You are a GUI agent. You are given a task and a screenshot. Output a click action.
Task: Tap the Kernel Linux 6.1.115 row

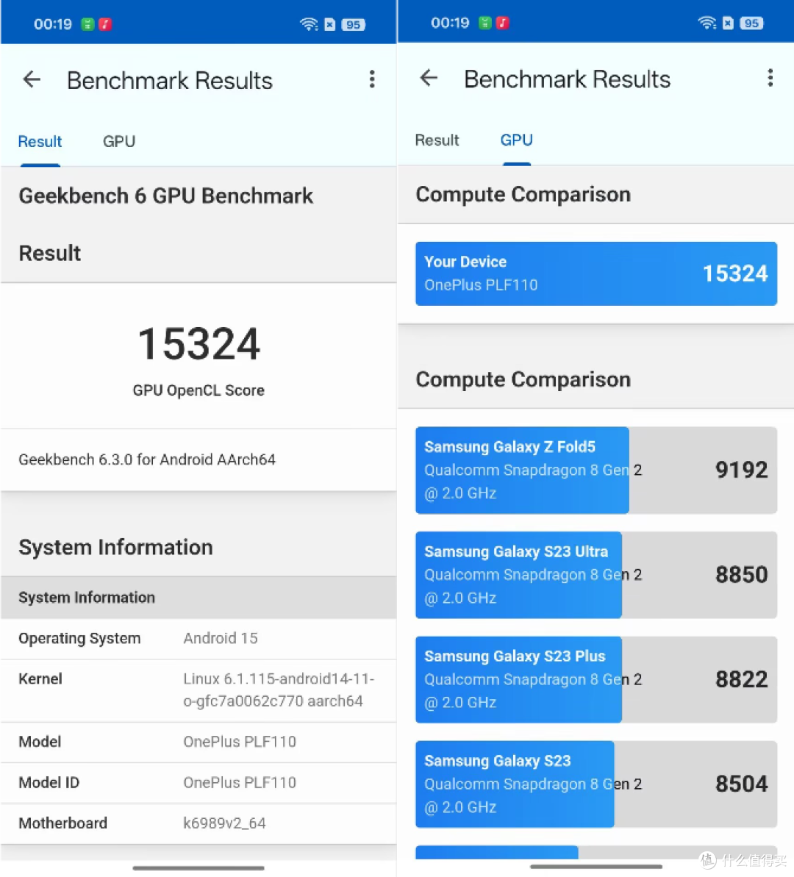198,691
